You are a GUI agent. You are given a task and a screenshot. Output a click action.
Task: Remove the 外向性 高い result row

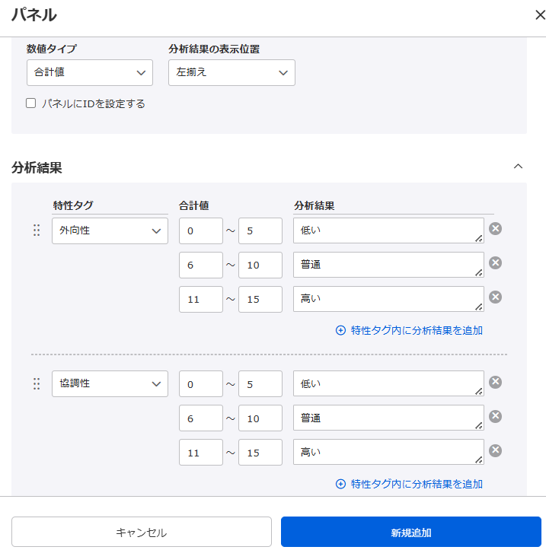pyautogui.click(x=495, y=297)
